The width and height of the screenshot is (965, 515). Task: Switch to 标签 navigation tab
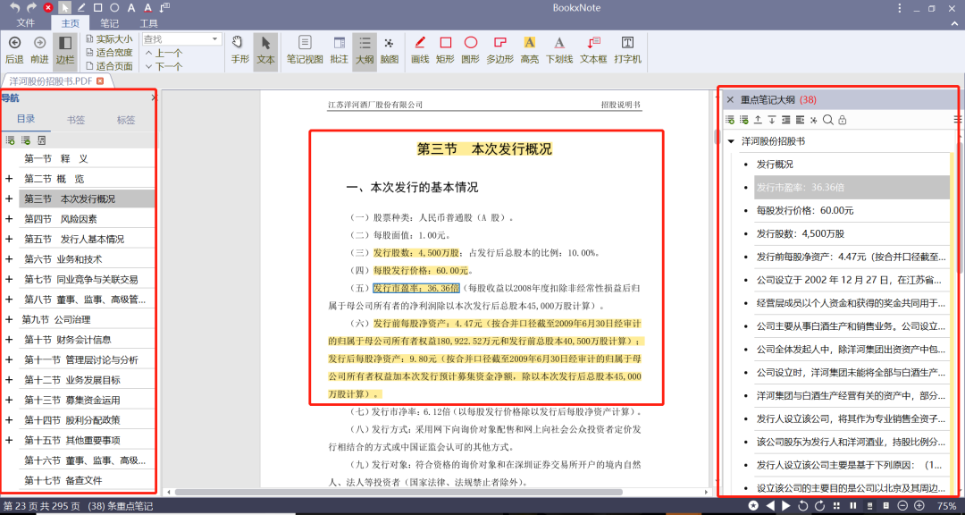click(126, 120)
